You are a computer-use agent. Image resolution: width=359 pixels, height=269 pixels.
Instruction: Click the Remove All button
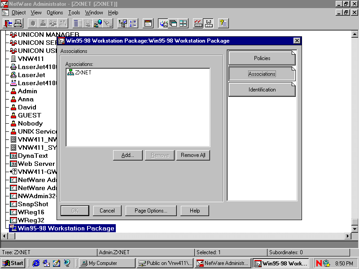(193, 155)
